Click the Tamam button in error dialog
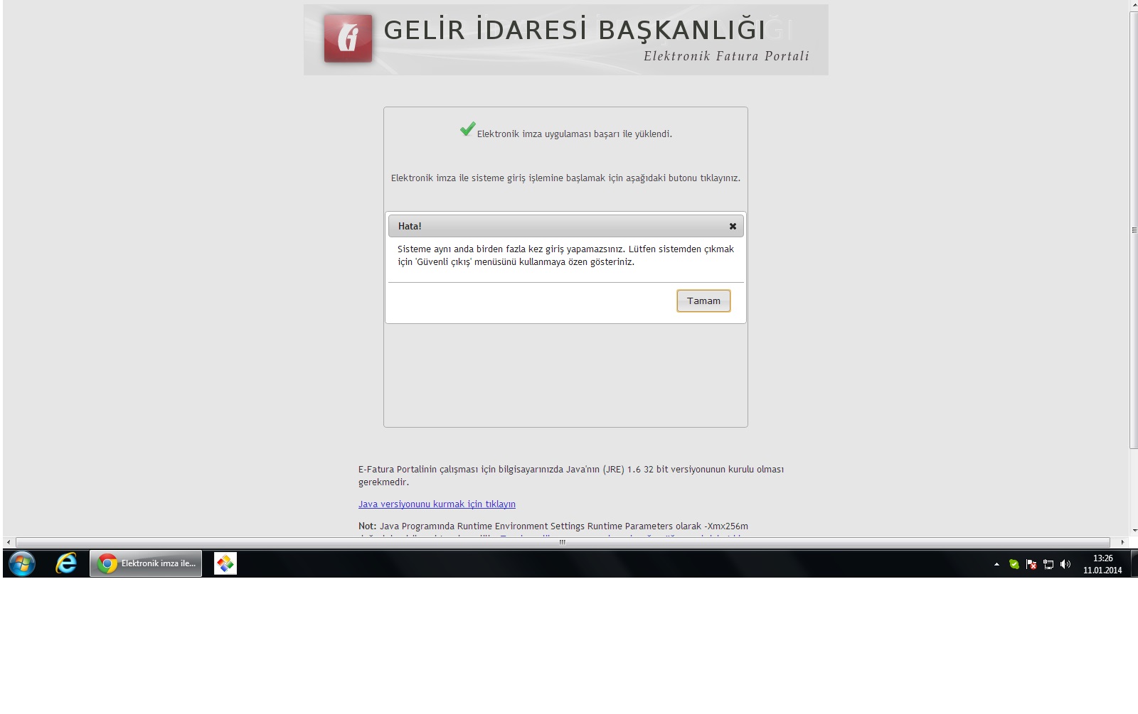Viewport: 1138px width, 714px height. click(703, 301)
